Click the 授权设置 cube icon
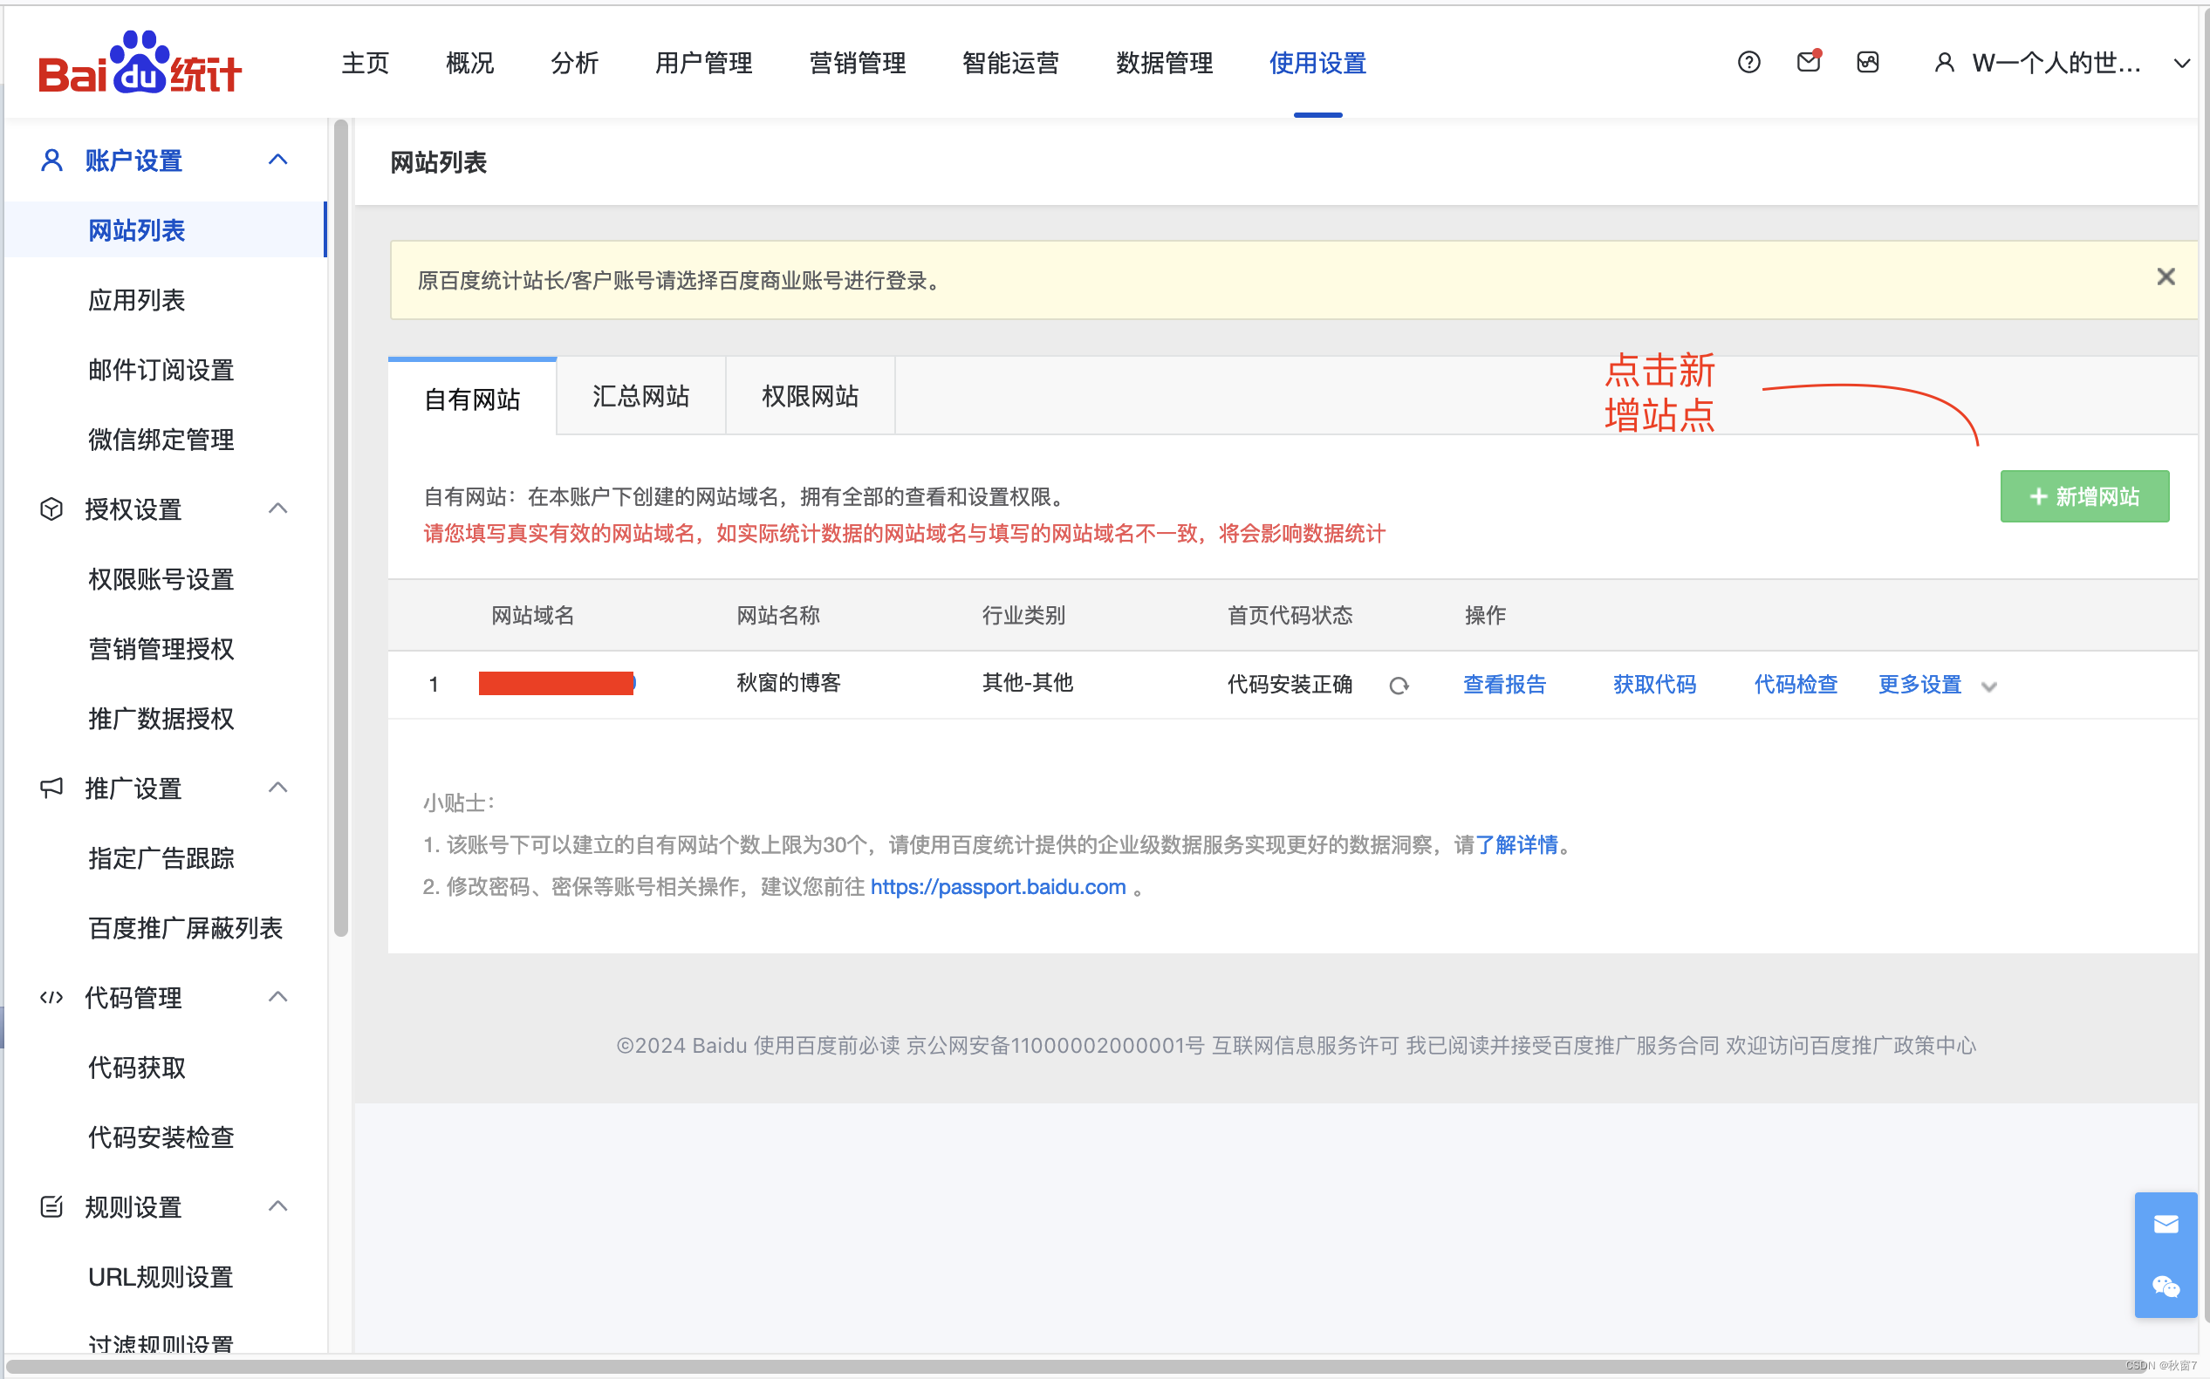Screen dimensions: 2210x1379 click(x=52, y=509)
